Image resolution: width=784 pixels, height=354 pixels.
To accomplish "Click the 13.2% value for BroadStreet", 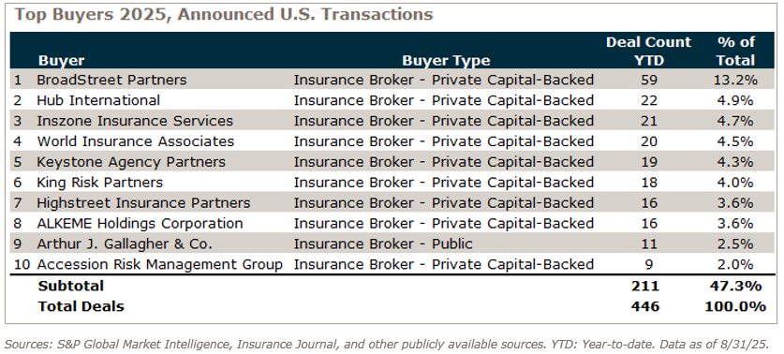I will coord(734,80).
